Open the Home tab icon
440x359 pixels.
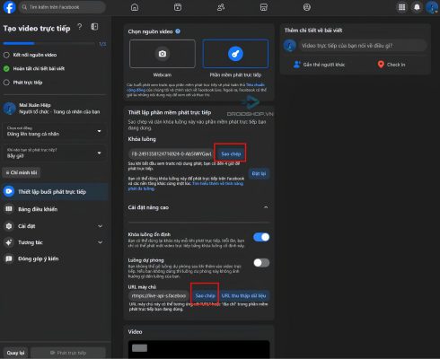[135, 7]
